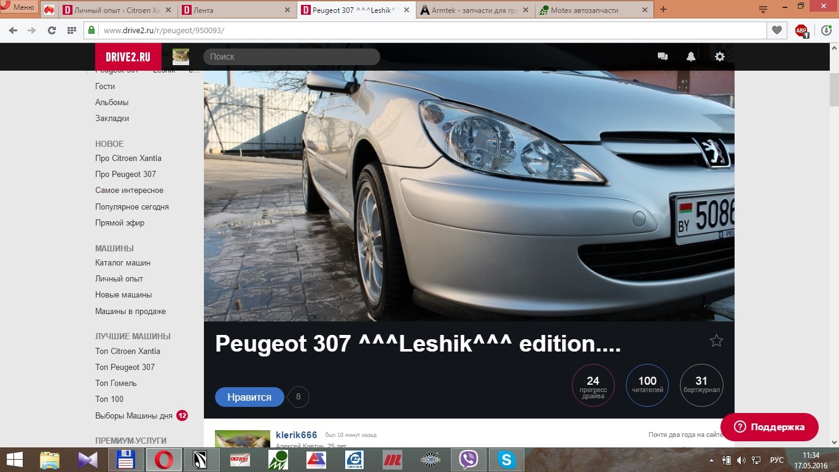Open Выборы Машины дня link
The image size is (839, 472).
coord(134,415)
